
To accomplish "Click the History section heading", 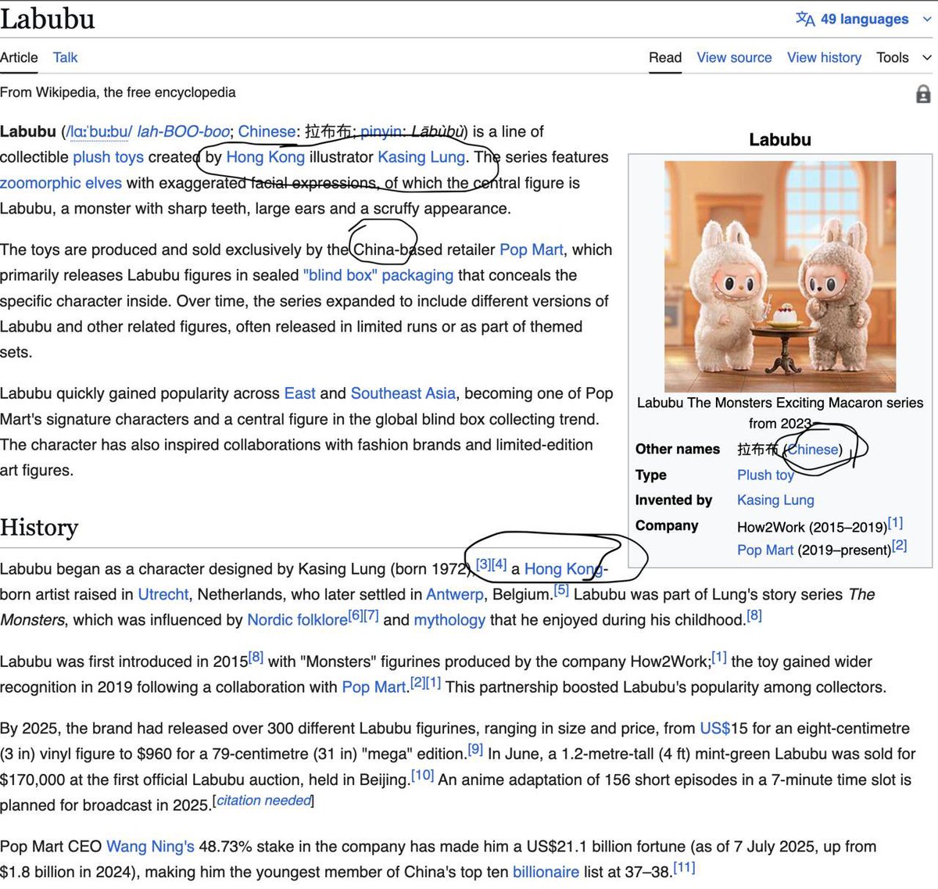I will [39, 528].
